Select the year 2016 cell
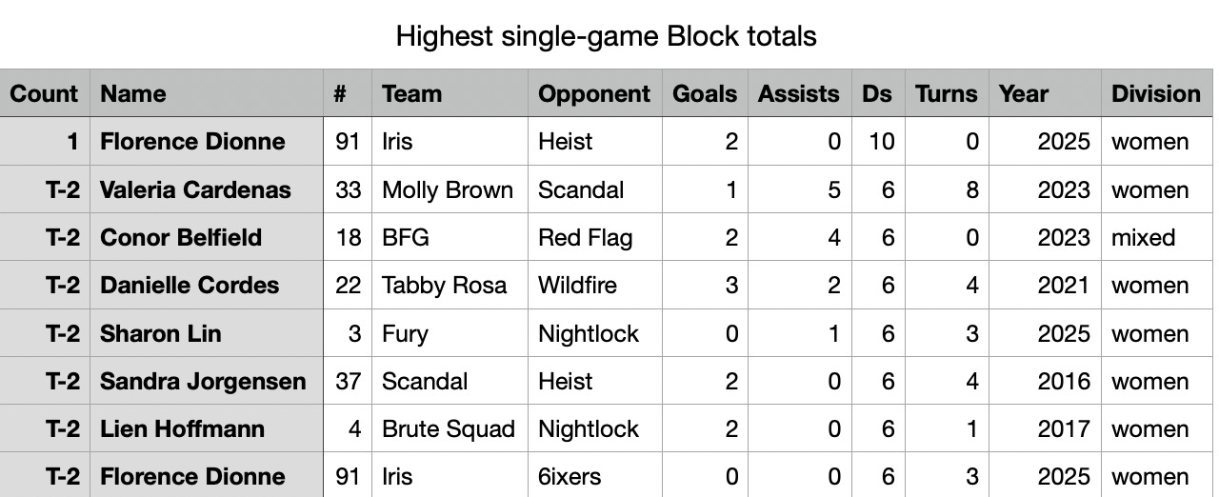 tap(1045, 381)
